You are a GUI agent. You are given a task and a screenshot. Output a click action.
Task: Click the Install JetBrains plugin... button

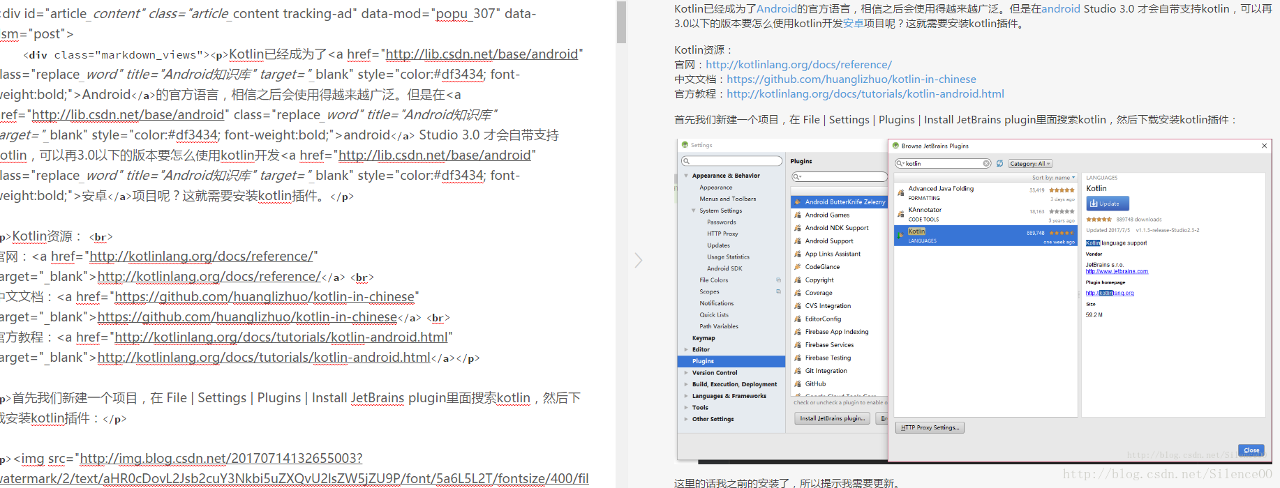(x=832, y=418)
